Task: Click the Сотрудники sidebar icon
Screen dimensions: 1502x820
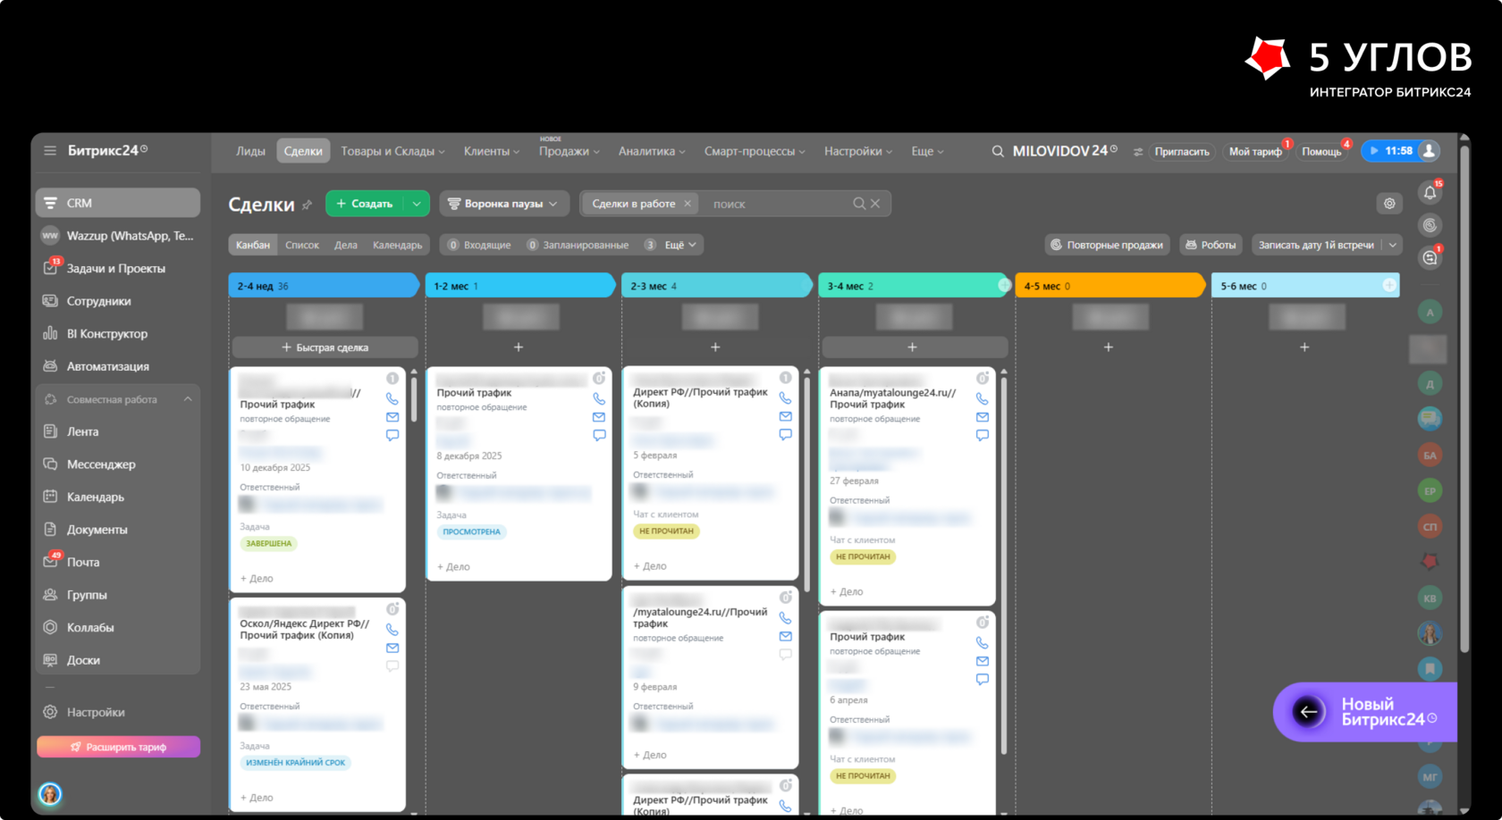Action: tap(50, 301)
